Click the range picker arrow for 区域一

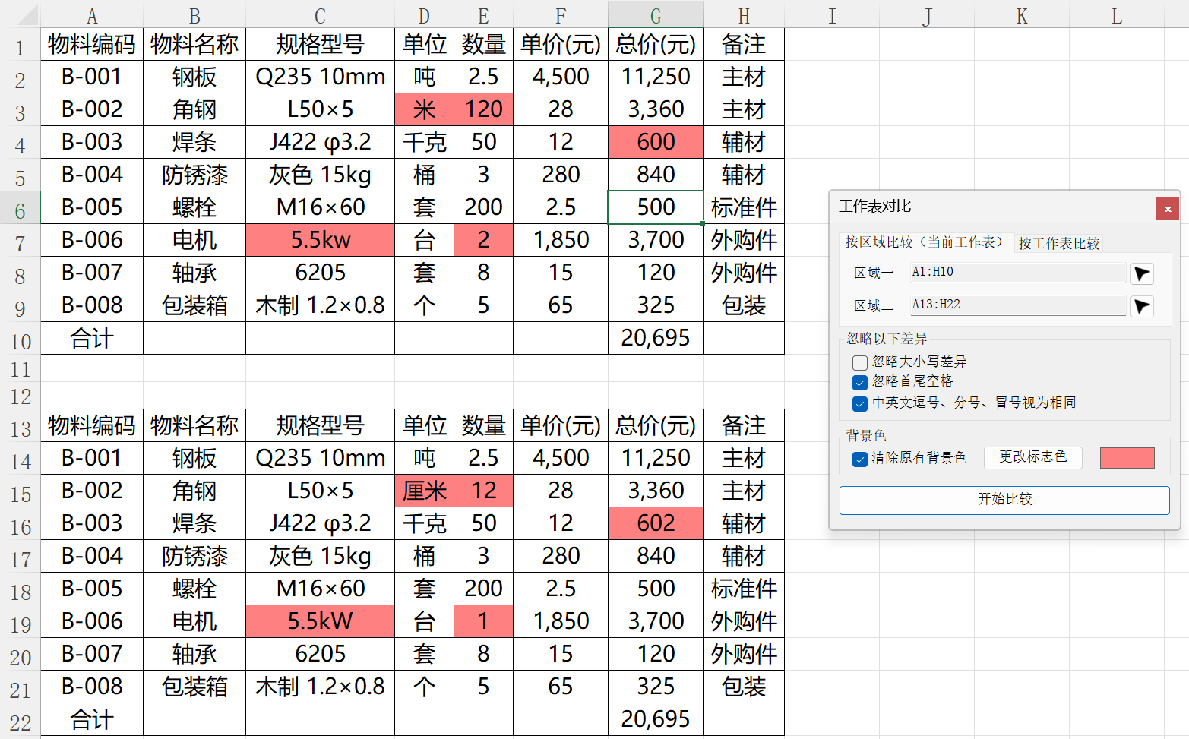(1142, 273)
